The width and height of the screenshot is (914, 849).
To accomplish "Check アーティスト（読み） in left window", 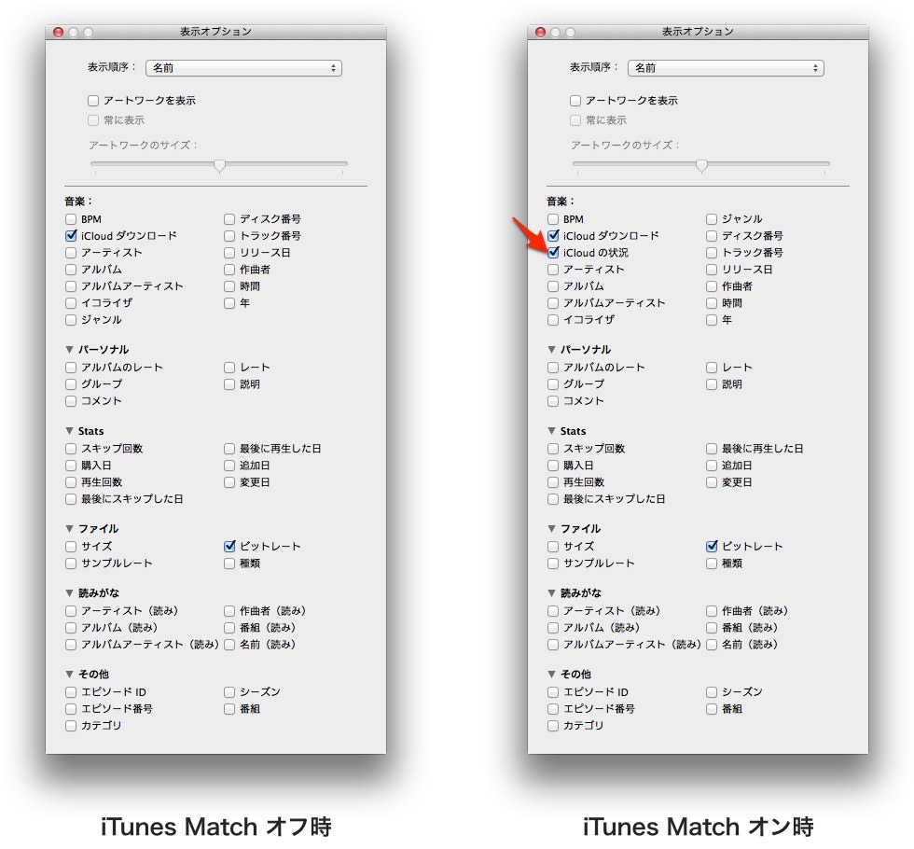I will [x=71, y=611].
